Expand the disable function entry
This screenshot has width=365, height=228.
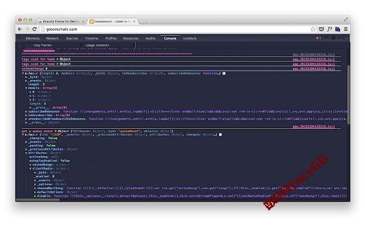pos(35,196)
